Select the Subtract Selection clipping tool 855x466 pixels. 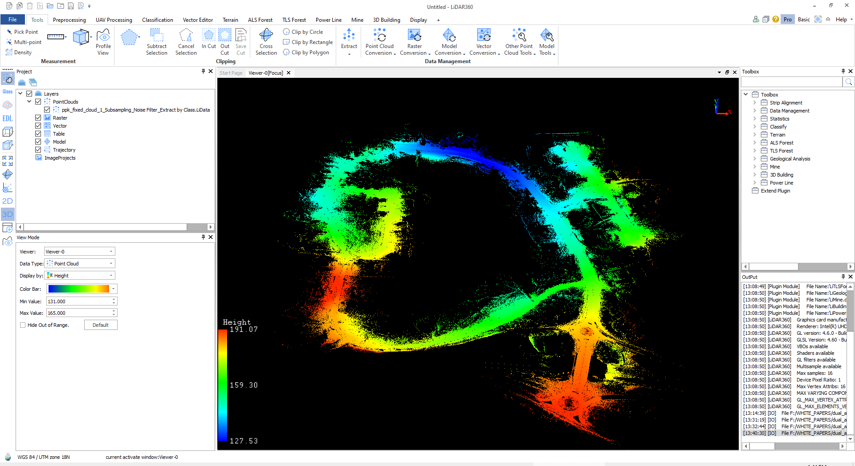click(157, 41)
